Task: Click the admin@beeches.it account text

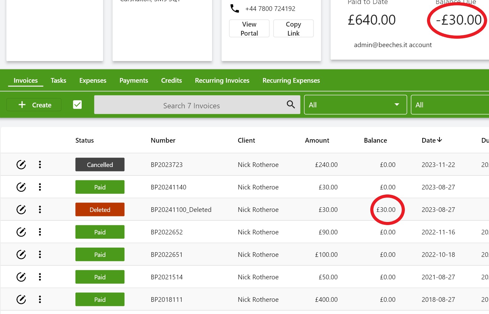Action: click(x=393, y=45)
